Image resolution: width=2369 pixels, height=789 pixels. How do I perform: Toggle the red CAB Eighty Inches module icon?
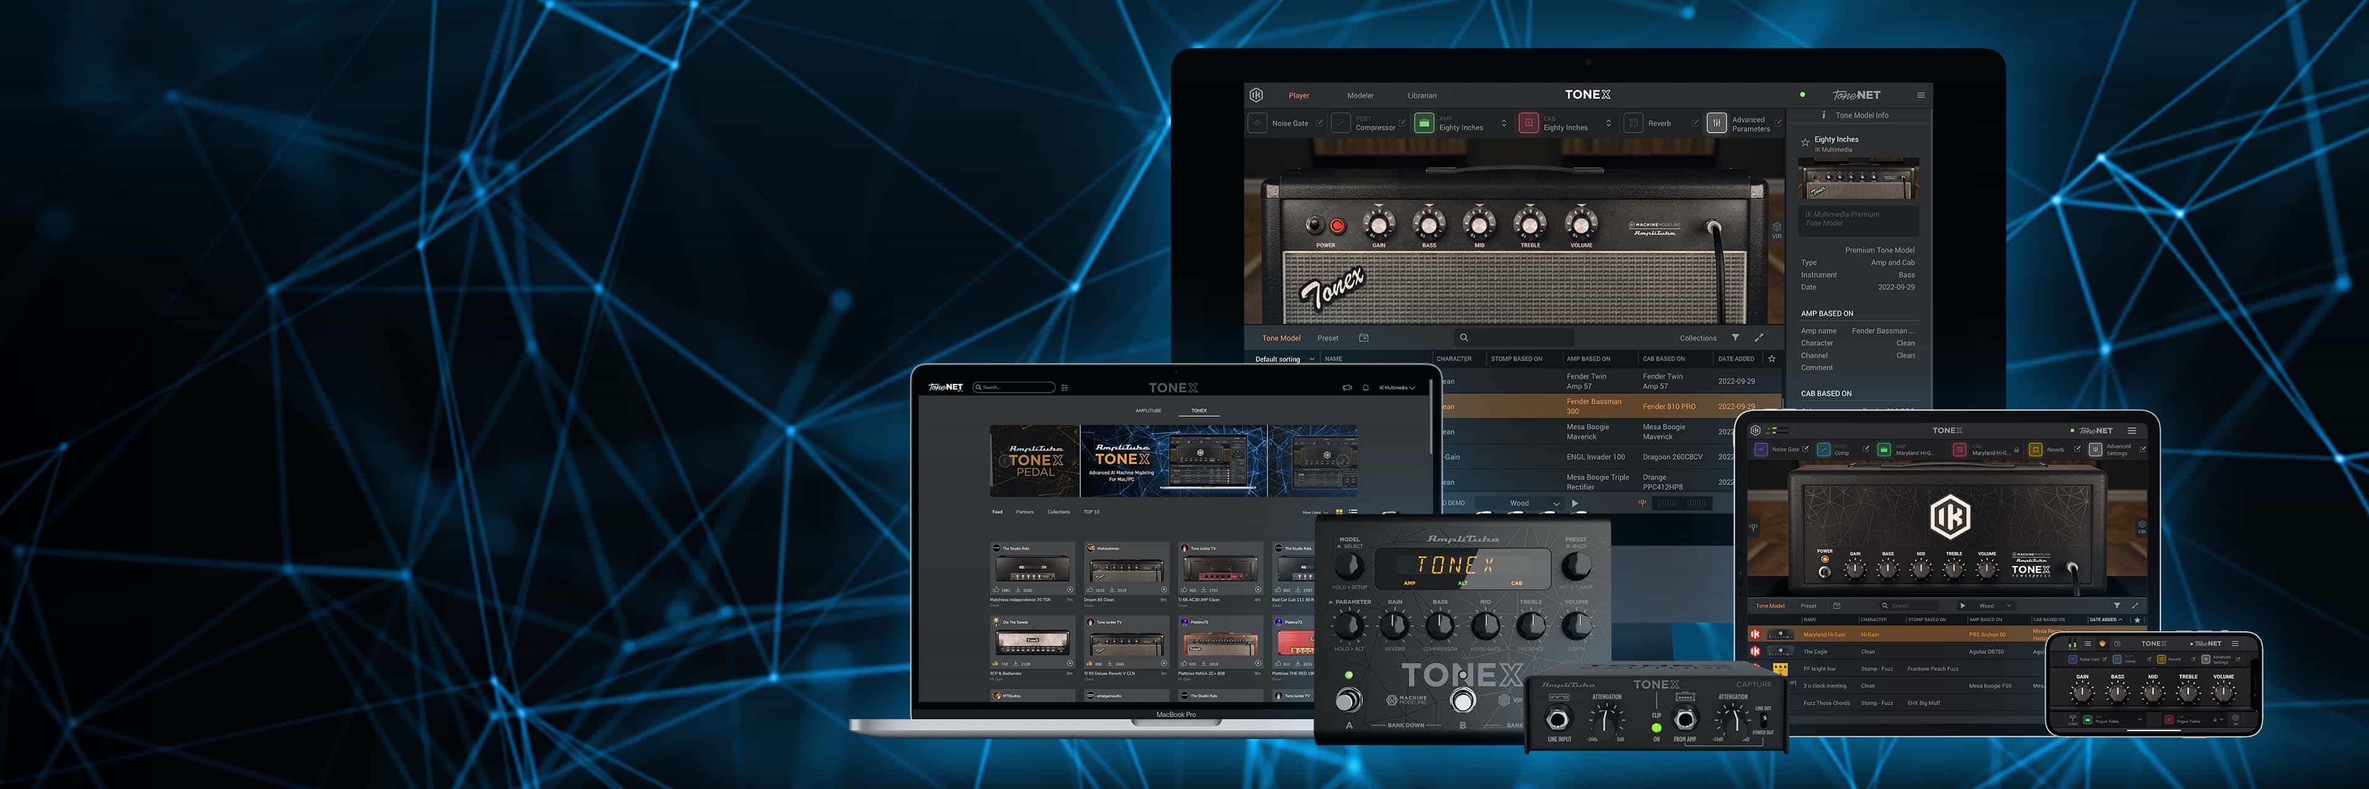point(1529,123)
